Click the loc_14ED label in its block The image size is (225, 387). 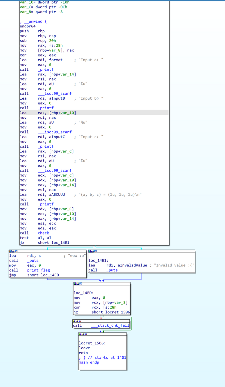pos(84,293)
